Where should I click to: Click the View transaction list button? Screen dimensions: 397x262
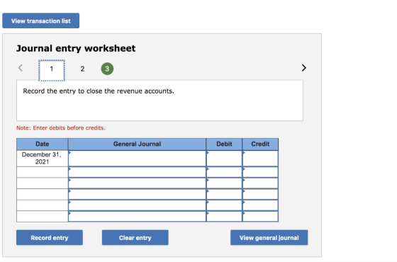41,21
